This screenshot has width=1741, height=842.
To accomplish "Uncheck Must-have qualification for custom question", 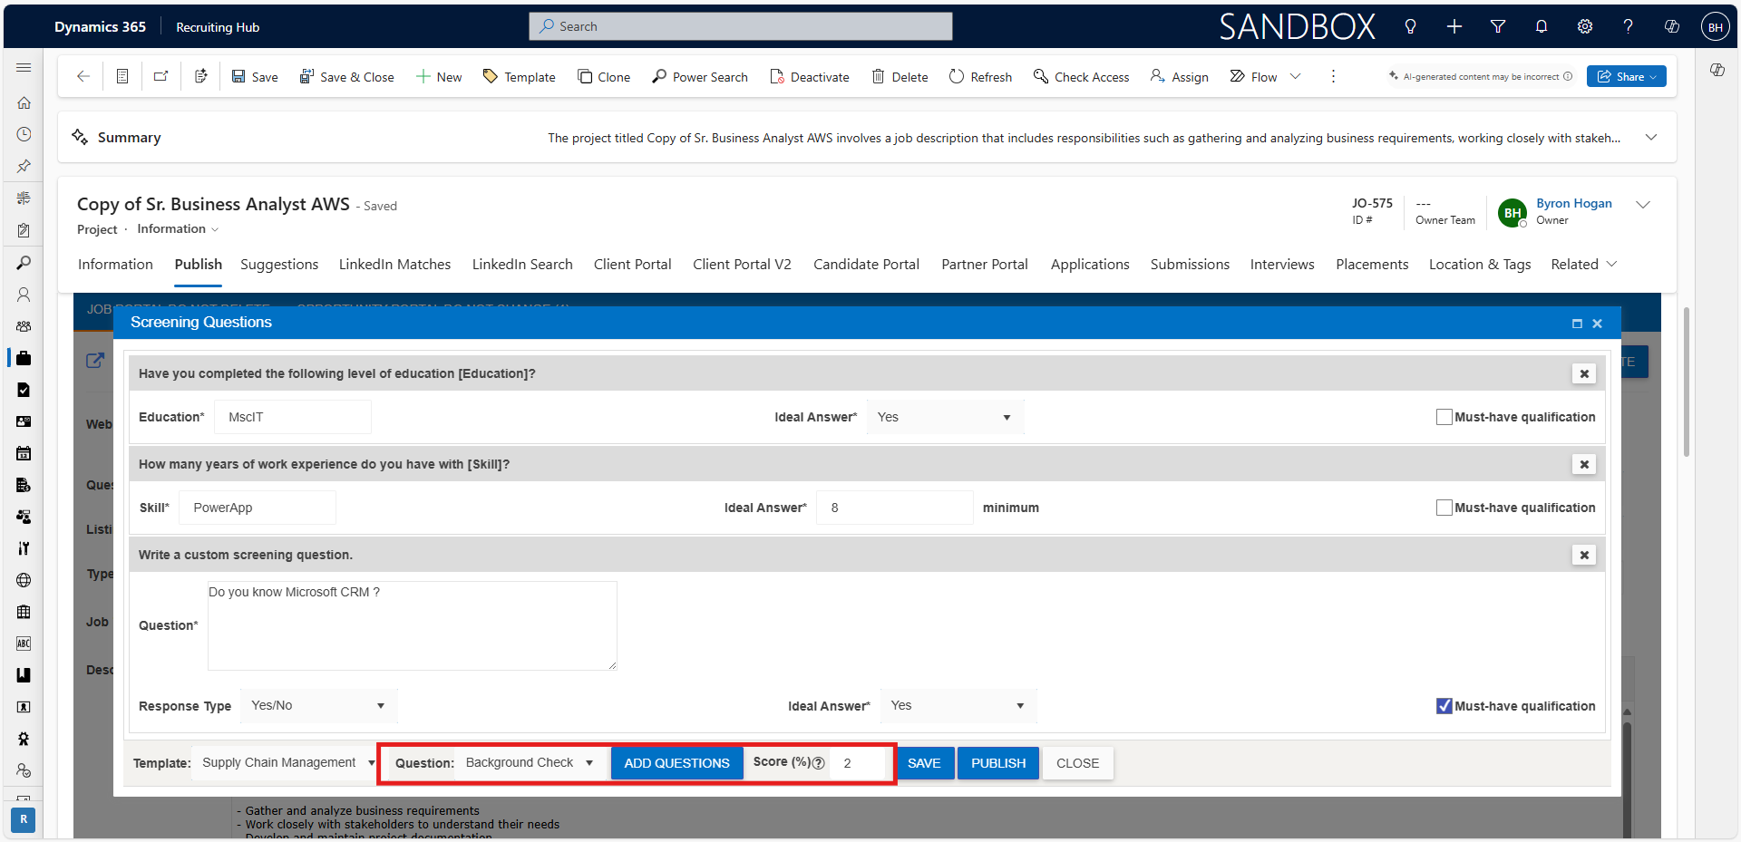I will point(1444,706).
